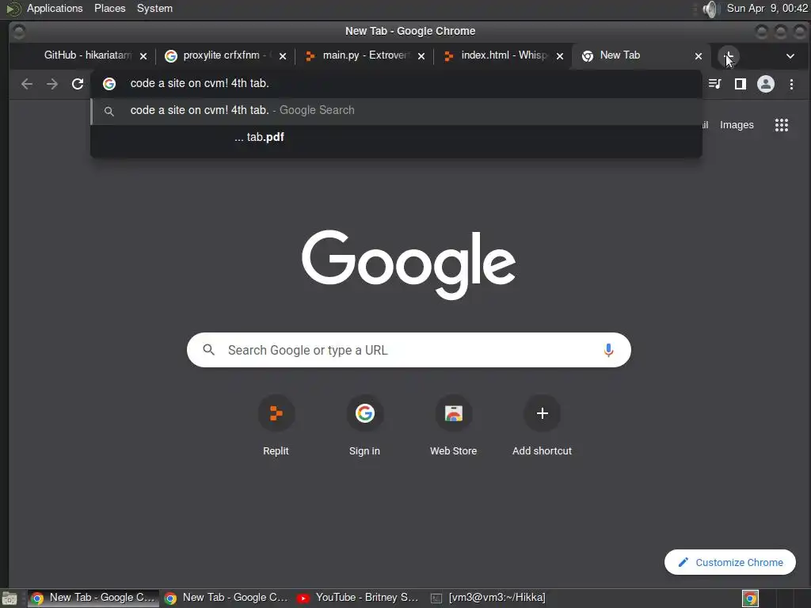The image size is (811, 608).
Task: Click the system volume icon
Action: tap(712, 9)
